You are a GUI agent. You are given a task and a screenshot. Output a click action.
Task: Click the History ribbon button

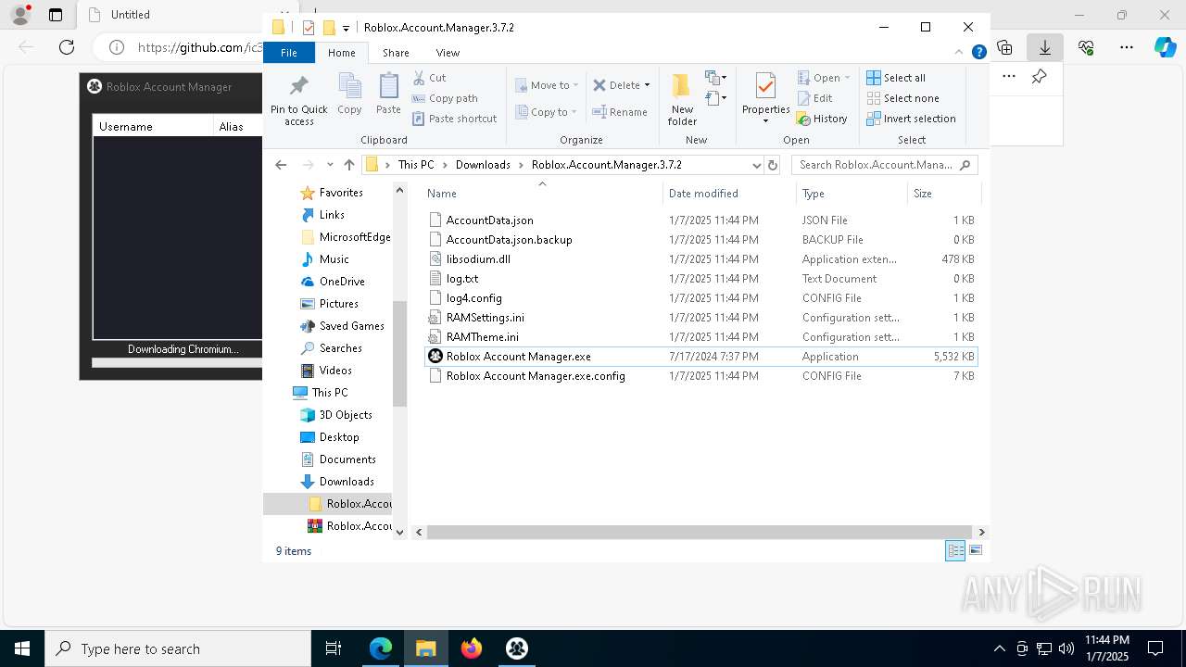pyautogui.click(x=822, y=119)
